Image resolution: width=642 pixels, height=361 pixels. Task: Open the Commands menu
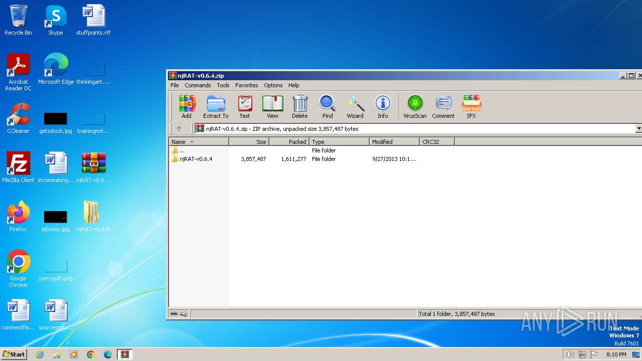[198, 85]
